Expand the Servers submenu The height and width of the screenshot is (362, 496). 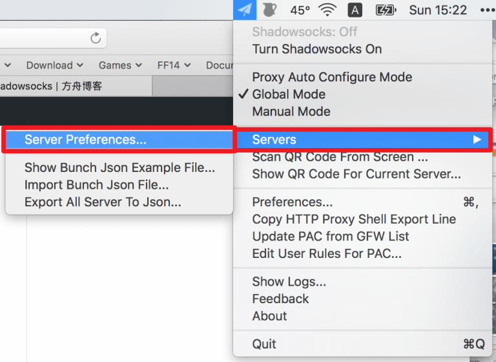pyautogui.click(x=362, y=140)
